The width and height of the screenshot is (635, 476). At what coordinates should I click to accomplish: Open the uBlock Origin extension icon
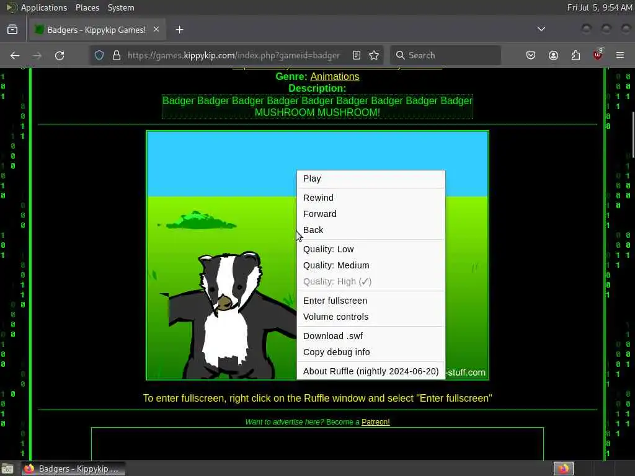coord(598,55)
